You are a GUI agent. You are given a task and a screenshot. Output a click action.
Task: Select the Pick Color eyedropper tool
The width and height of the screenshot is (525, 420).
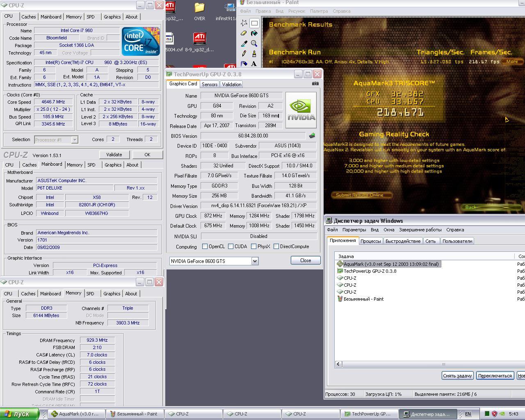tap(244, 43)
